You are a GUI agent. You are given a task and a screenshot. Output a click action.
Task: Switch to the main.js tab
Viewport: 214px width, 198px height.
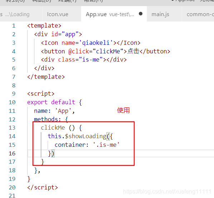[x=160, y=14]
